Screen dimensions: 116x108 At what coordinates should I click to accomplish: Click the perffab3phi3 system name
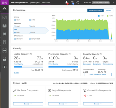pyautogui.click(x=35, y=3)
